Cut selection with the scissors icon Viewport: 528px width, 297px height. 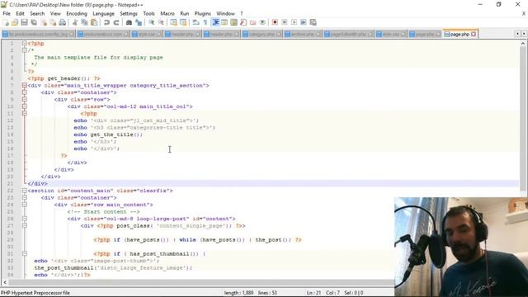(75, 22)
